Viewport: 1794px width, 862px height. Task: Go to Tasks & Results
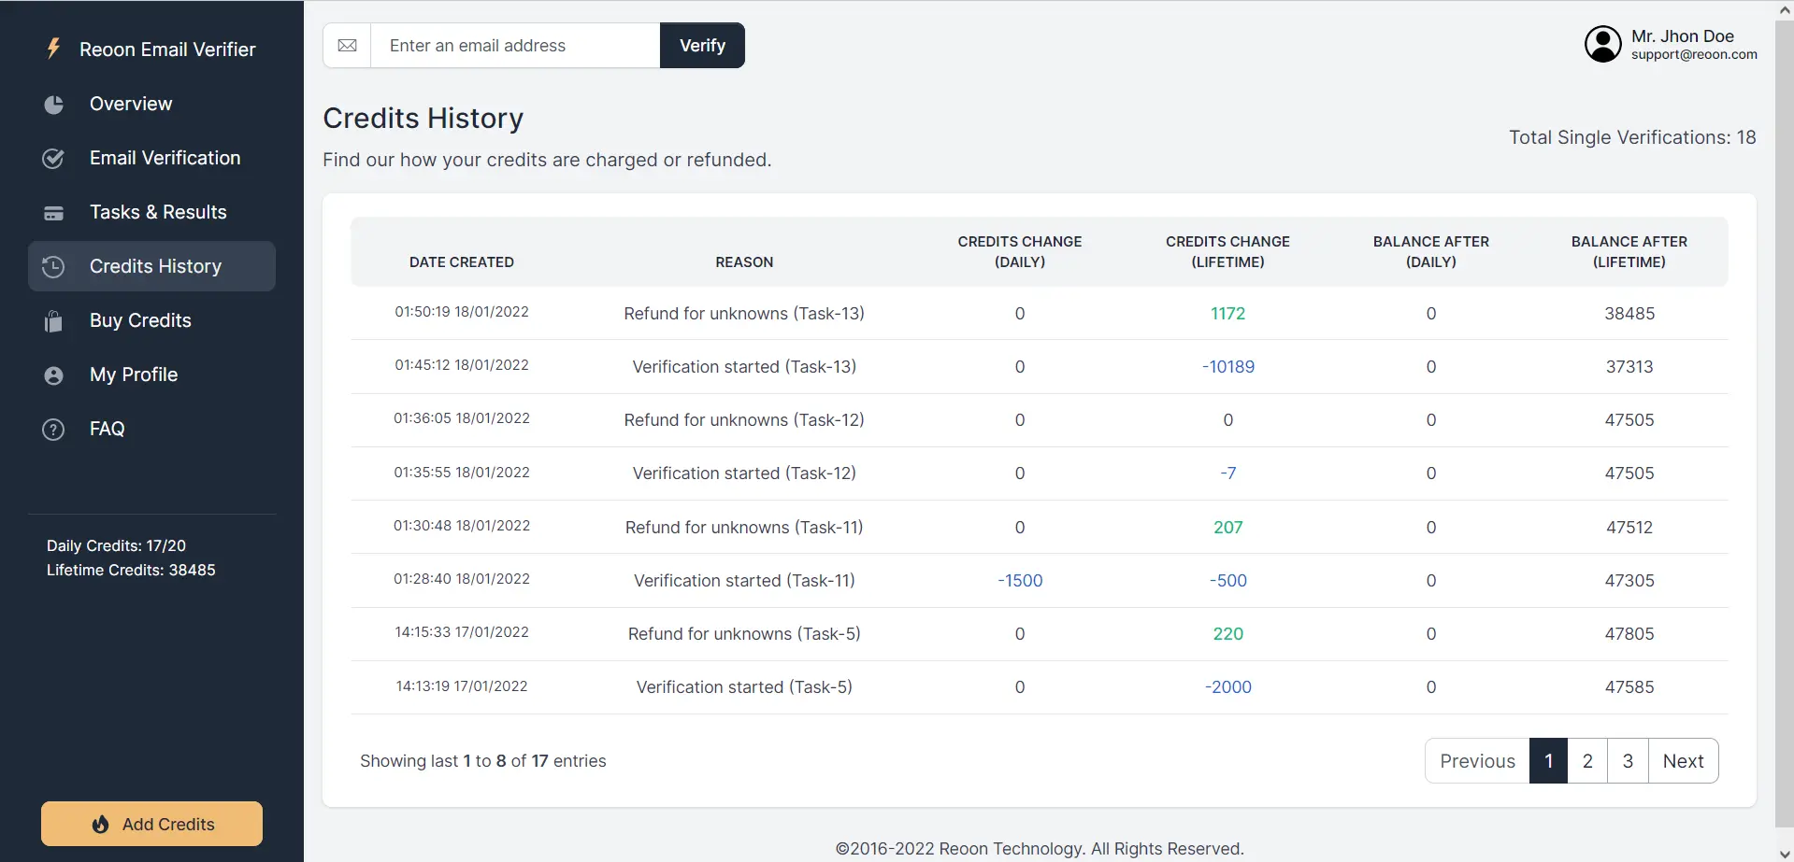151,212
